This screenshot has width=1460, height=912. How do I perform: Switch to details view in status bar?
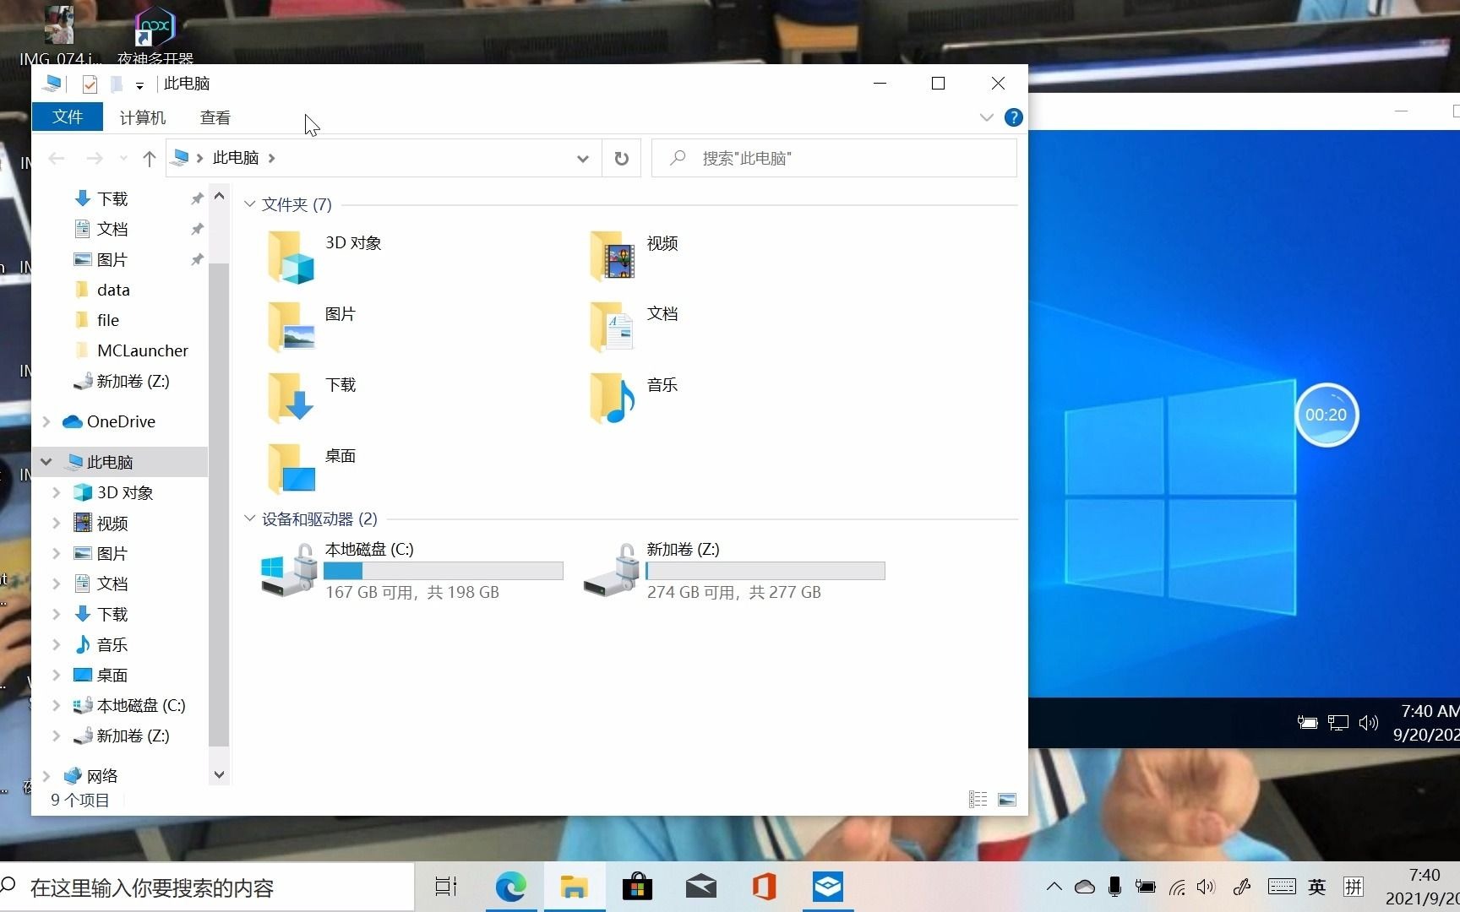click(978, 799)
